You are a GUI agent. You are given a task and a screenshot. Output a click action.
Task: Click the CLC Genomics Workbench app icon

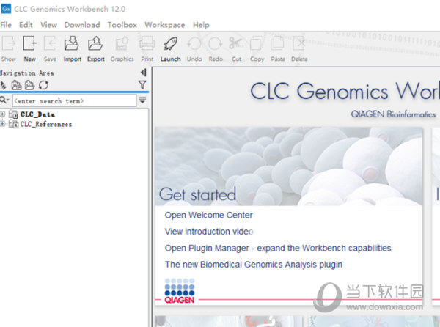click(6, 9)
